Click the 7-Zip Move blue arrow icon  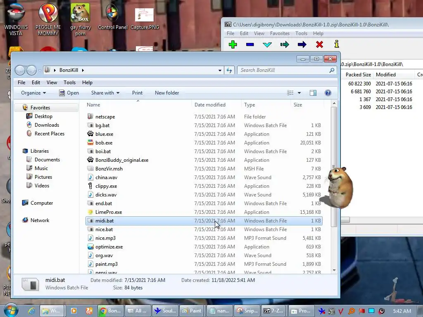click(x=302, y=45)
